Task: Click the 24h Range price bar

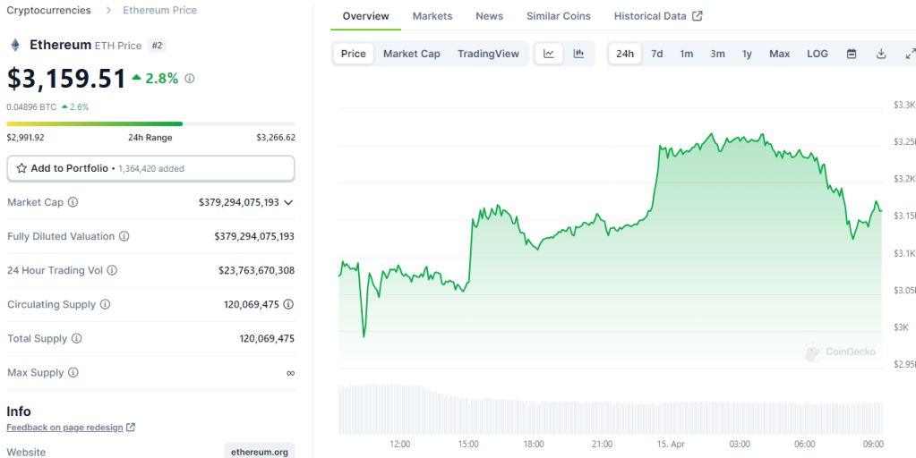Action: point(150,123)
